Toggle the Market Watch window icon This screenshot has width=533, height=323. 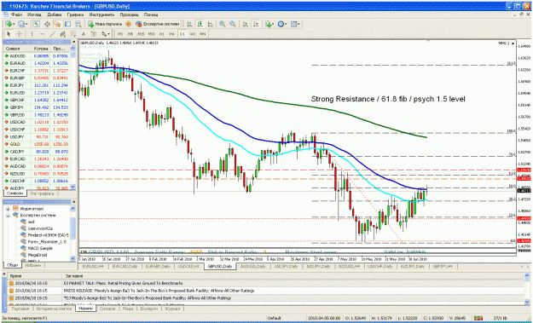pos(37,24)
